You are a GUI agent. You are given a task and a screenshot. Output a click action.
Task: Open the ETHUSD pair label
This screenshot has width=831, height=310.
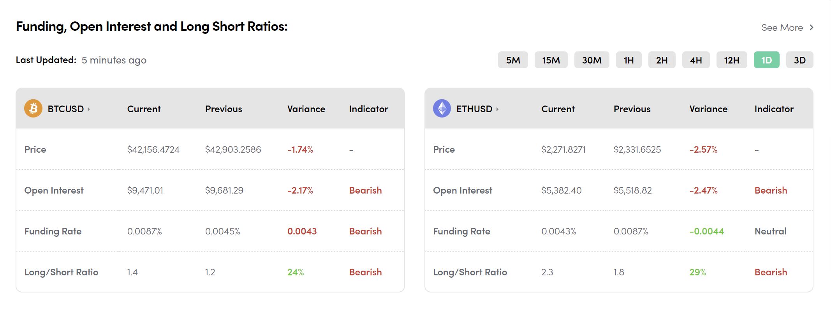[x=474, y=109]
